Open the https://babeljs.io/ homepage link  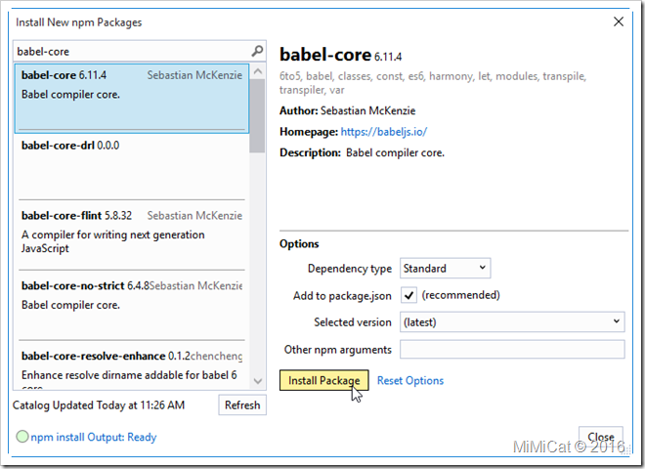[384, 132]
